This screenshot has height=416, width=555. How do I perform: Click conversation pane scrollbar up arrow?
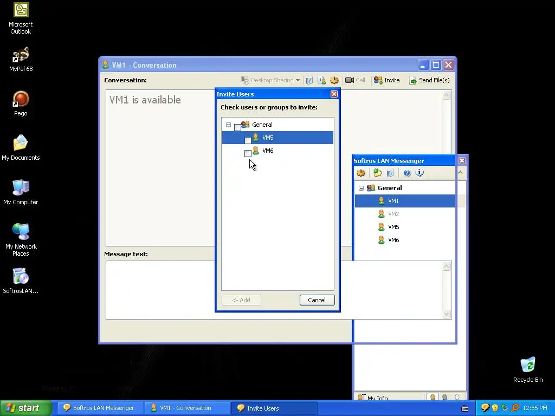pyautogui.click(x=447, y=95)
